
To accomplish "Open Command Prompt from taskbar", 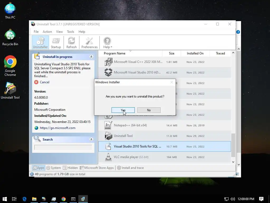I will pyautogui.click(x=73, y=199).
